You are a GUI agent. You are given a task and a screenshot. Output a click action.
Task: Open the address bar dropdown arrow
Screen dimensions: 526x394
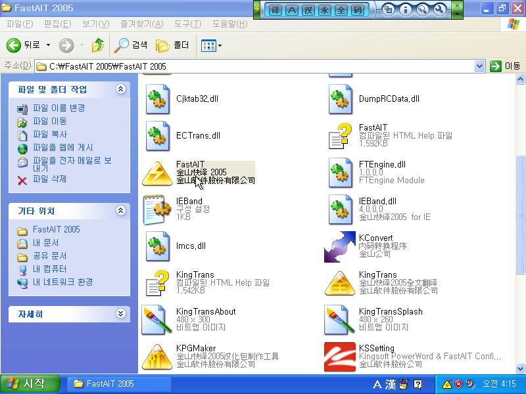(x=480, y=66)
